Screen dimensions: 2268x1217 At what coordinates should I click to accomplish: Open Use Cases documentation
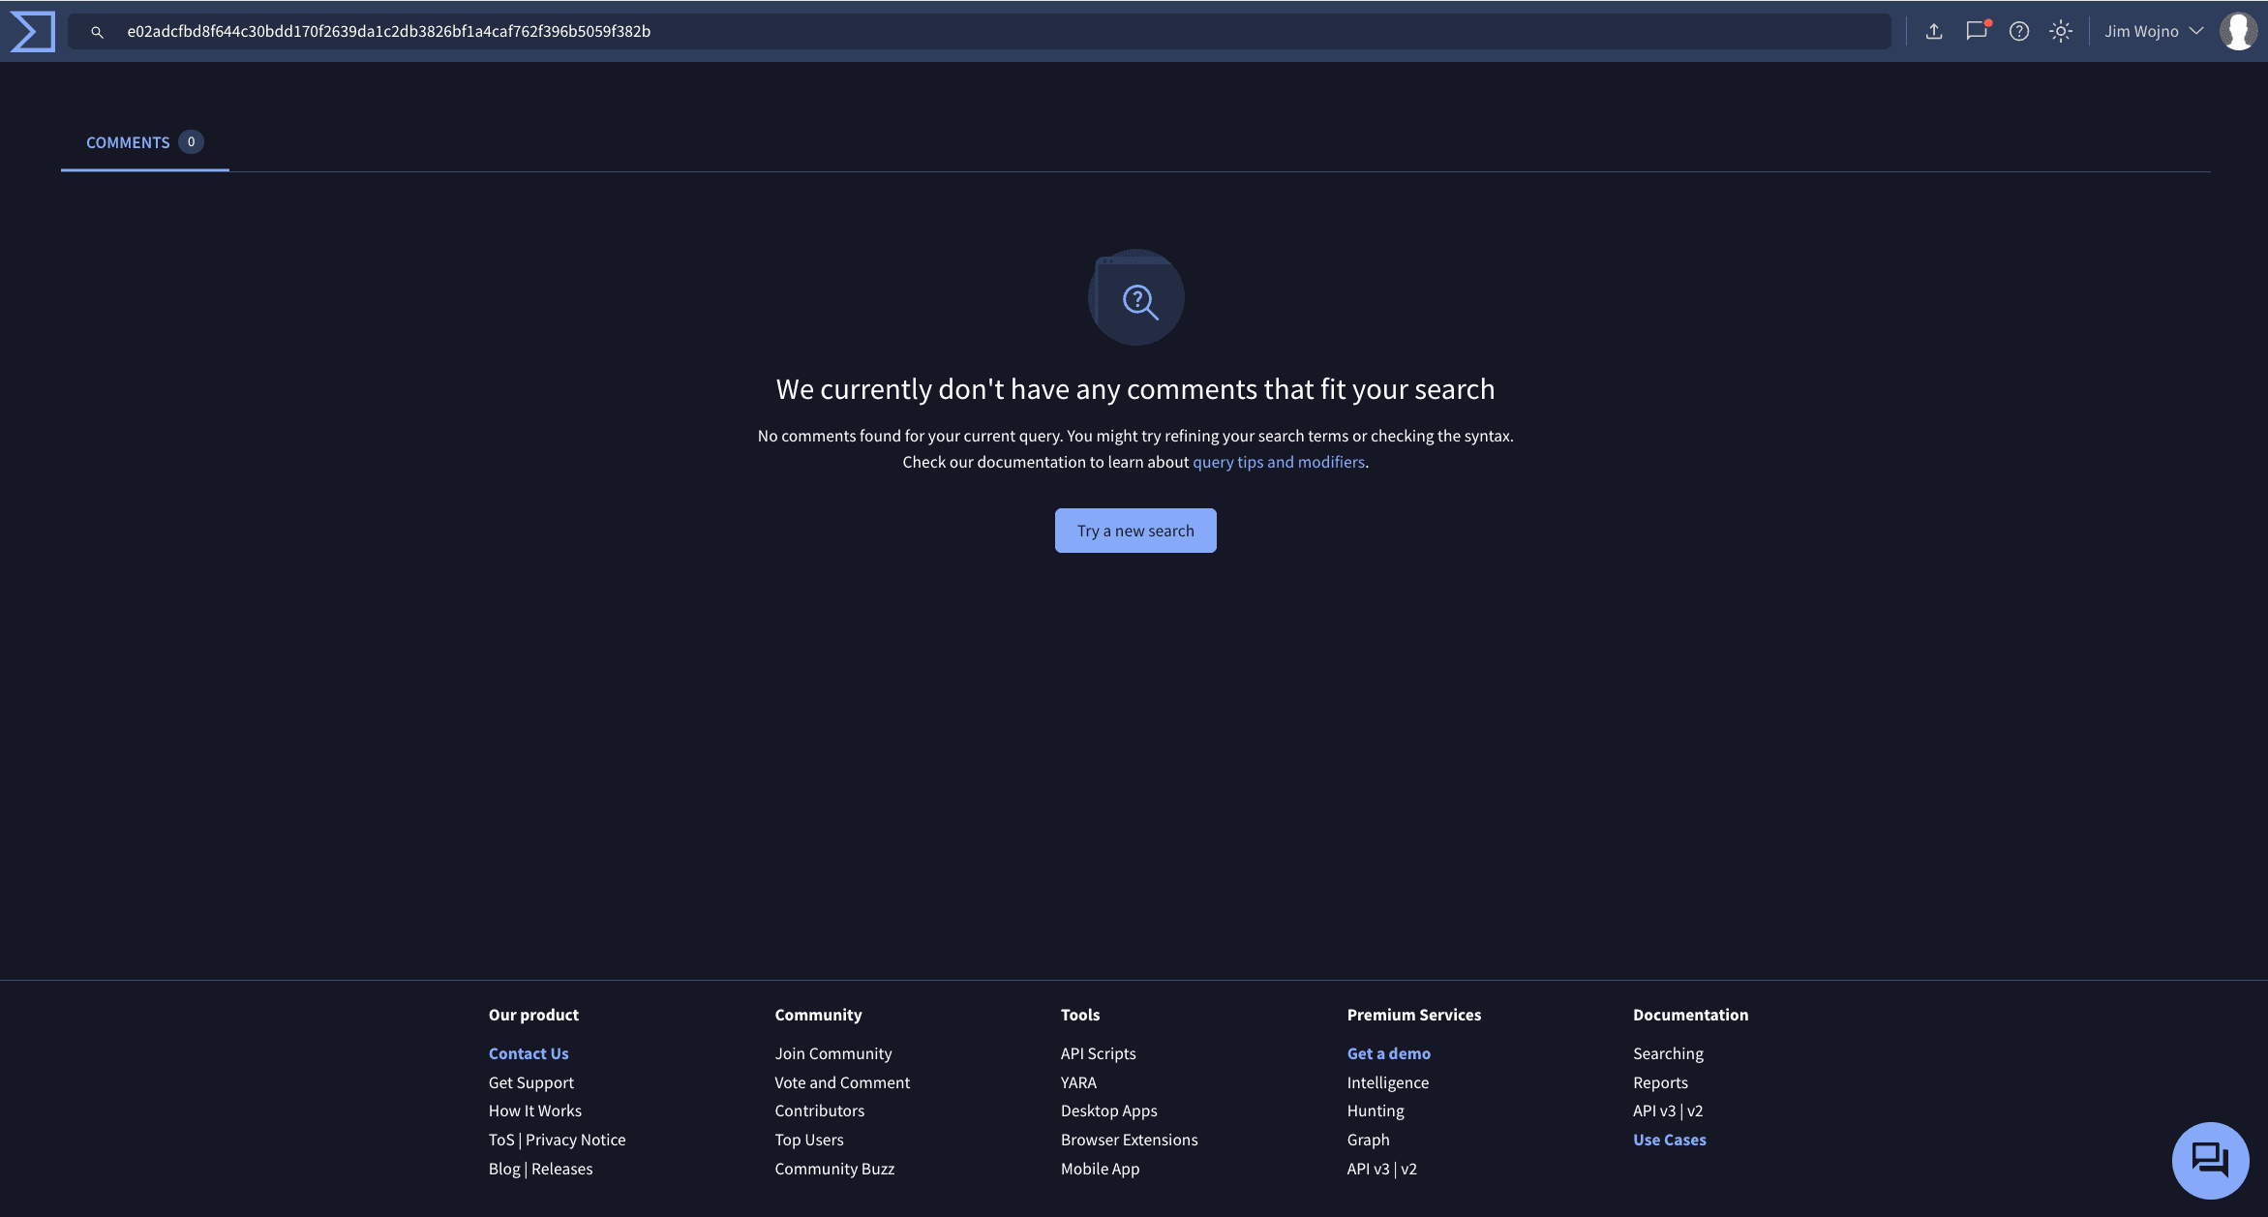coord(1669,1140)
